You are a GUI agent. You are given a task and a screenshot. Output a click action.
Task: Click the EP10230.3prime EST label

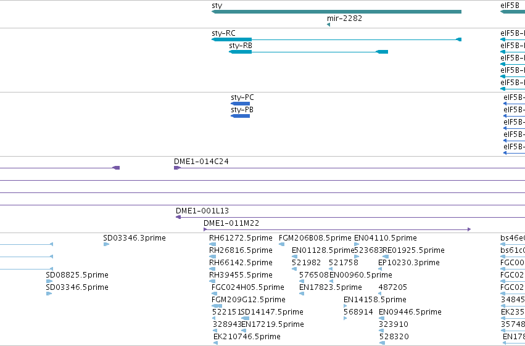409,263
